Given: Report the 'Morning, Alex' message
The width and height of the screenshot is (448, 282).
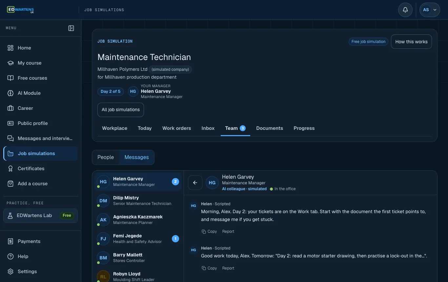Looking at the screenshot, I should pos(228,232).
